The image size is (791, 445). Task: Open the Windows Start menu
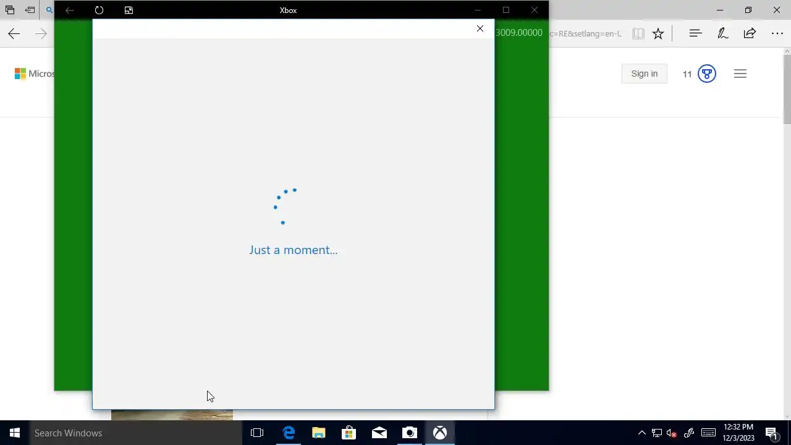click(15, 433)
